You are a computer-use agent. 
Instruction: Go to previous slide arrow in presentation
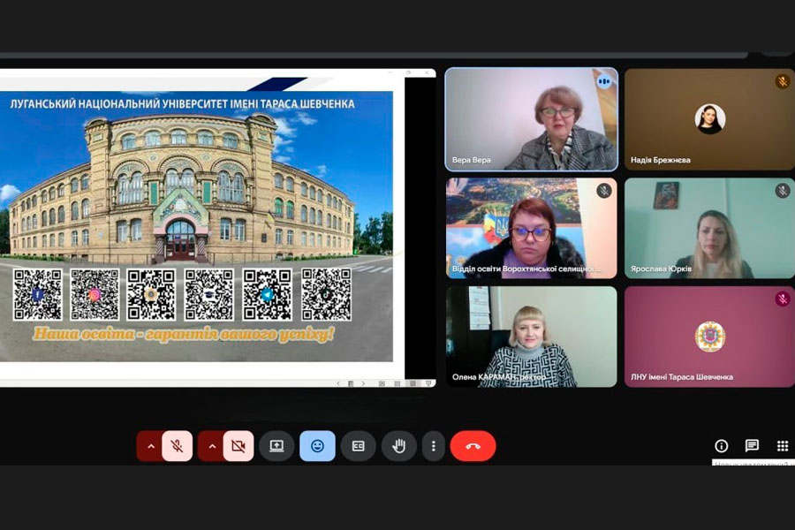(x=338, y=383)
